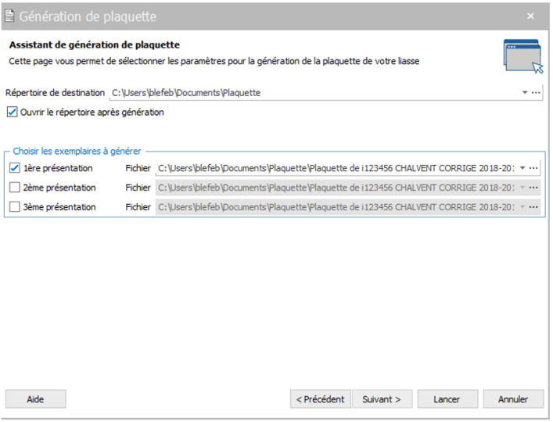Click the wizard windows icon at top right
The height and width of the screenshot is (422, 553).
click(x=523, y=56)
